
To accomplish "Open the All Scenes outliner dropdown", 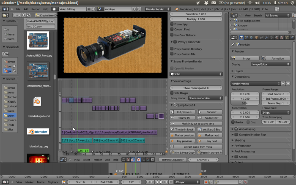I will pyautogui.click(x=277, y=16).
